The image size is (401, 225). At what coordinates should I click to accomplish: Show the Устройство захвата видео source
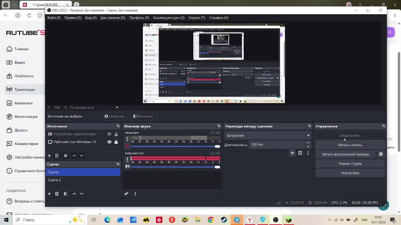109,134
